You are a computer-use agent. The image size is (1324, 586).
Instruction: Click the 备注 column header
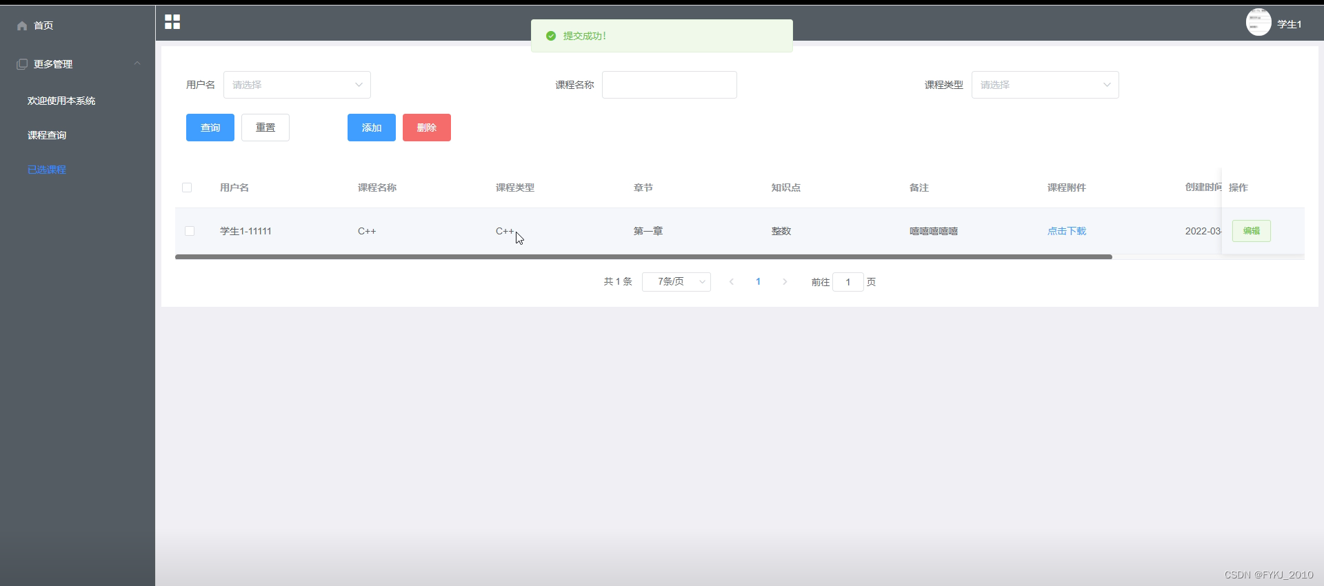point(919,188)
